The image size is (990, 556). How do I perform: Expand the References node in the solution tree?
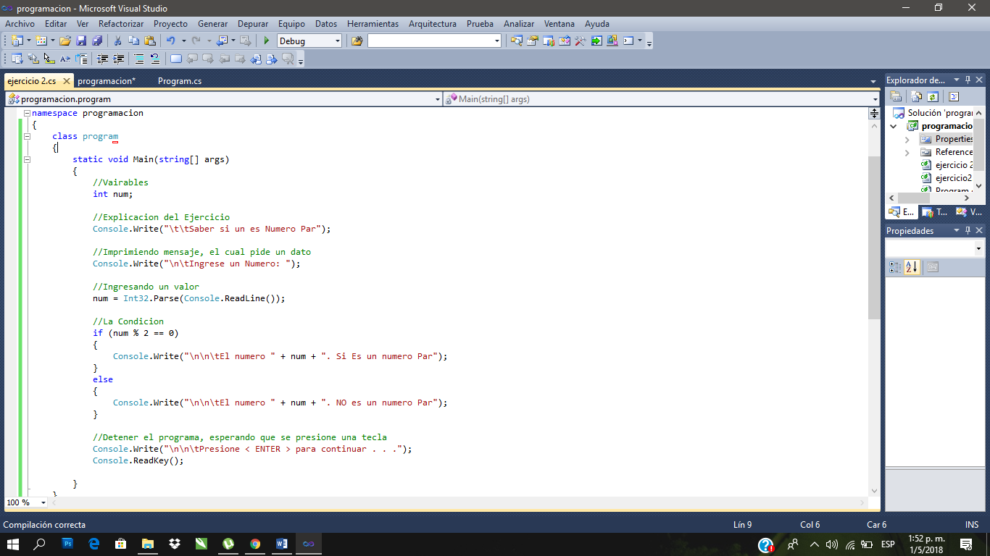tap(908, 152)
